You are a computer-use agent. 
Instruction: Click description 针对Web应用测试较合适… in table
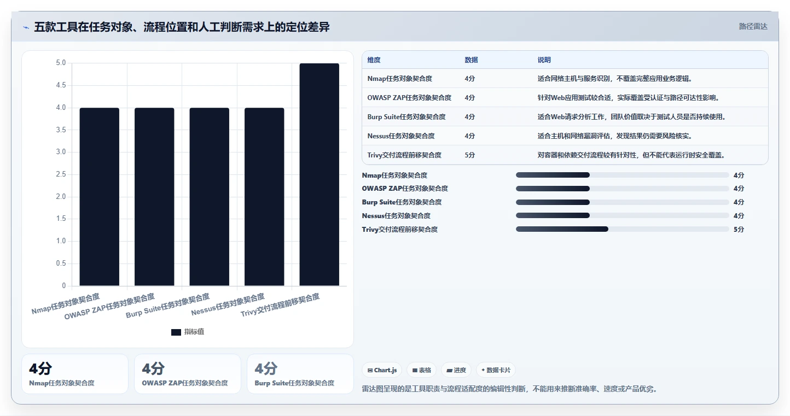628,98
